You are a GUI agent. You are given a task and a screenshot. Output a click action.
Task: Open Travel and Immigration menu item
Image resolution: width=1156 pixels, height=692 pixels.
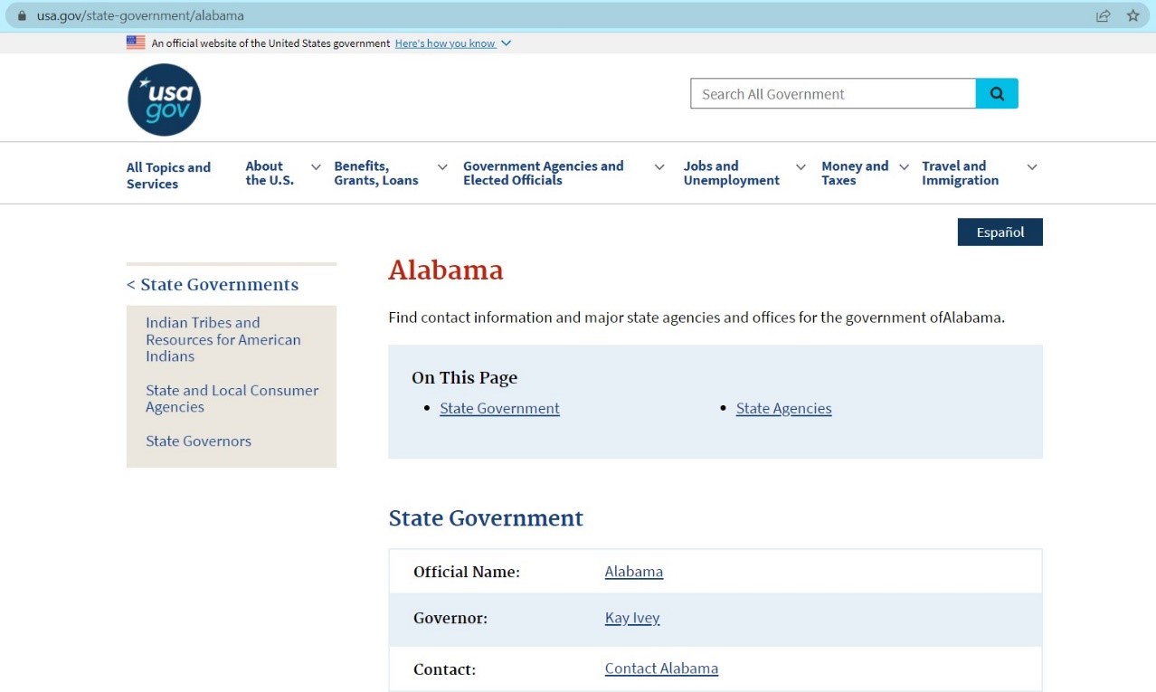[961, 173]
